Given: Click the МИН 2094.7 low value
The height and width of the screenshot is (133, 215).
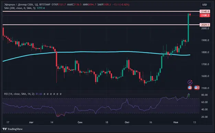Looking at the screenshot, I should [89, 5].
